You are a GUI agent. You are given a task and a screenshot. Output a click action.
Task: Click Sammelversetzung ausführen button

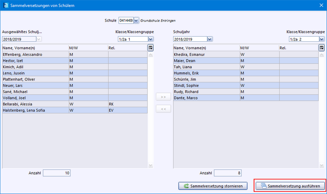[290, 186]
